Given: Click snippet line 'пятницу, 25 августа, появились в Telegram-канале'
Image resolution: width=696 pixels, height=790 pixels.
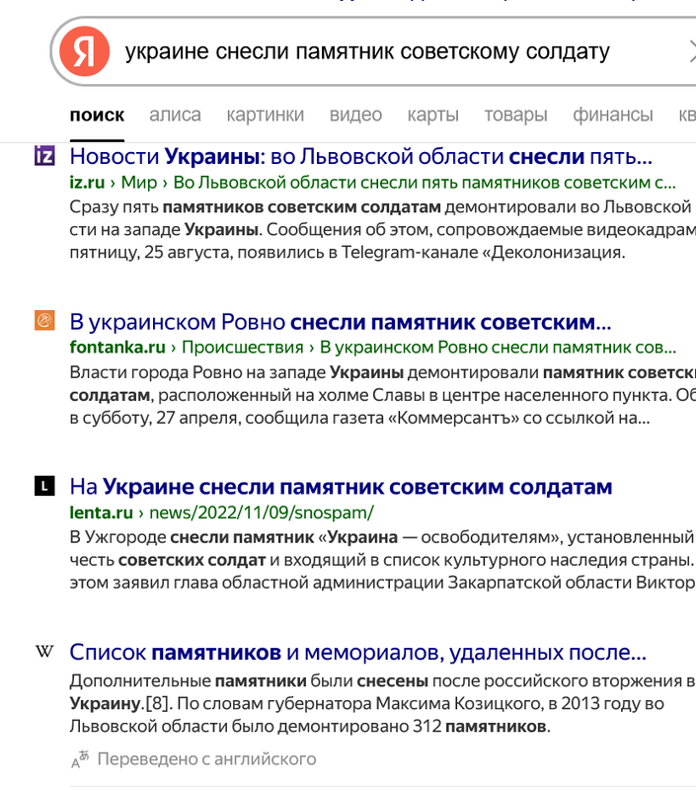Looking at the screenshot, I should click(273, 252).
